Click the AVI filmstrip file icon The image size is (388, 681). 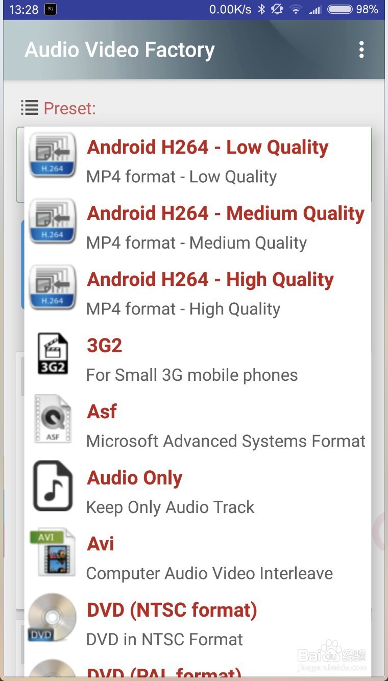pyautogui.click(x=53, y=552)
